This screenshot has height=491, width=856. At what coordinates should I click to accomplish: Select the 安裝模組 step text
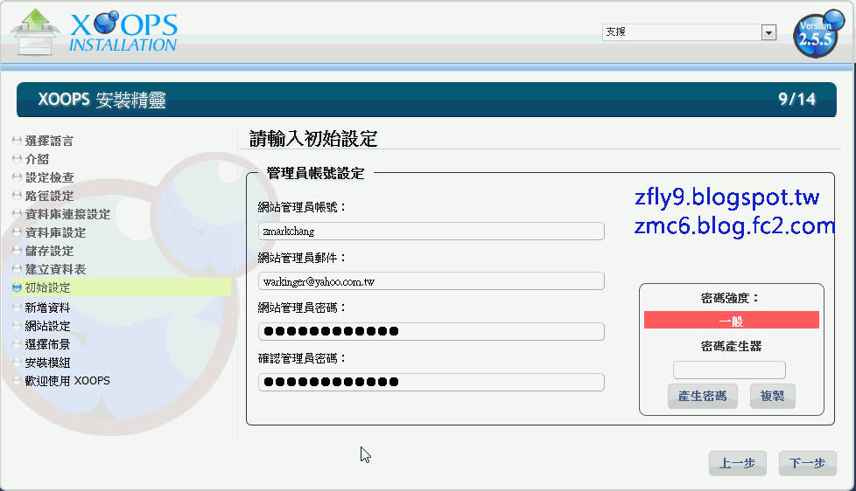[x=47, y=363]
